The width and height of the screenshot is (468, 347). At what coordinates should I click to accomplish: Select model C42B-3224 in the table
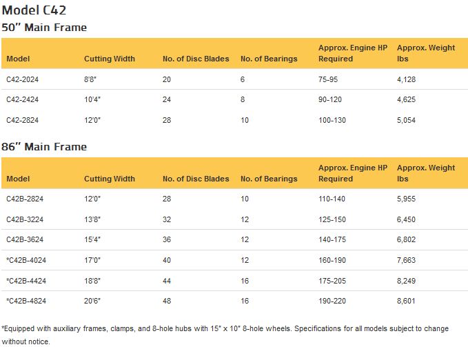tap(24, 219)
